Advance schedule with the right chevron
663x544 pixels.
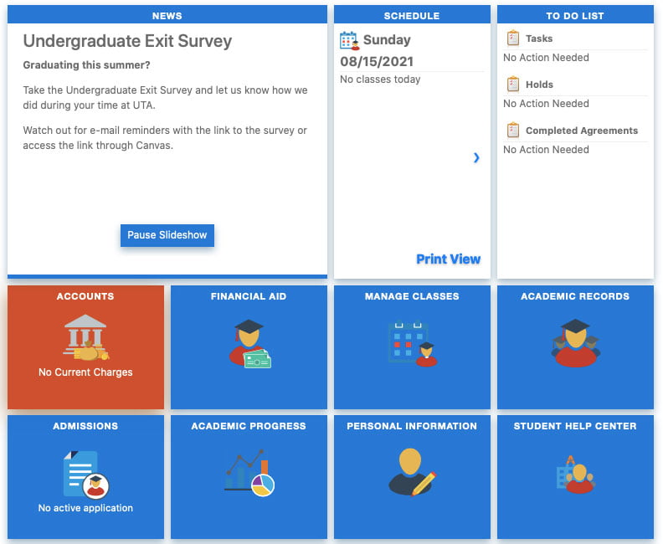tap(476, 157)
